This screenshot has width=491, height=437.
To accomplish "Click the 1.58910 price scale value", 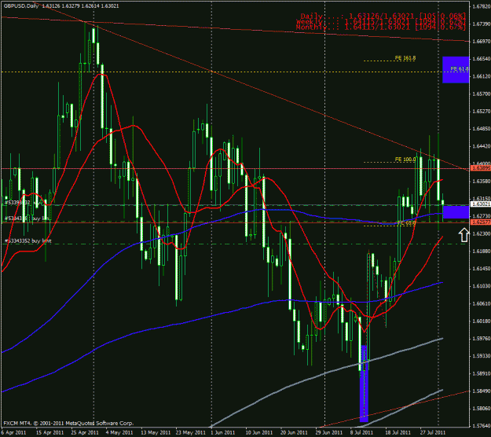I will pyautogui.click(x=481, y=373).
